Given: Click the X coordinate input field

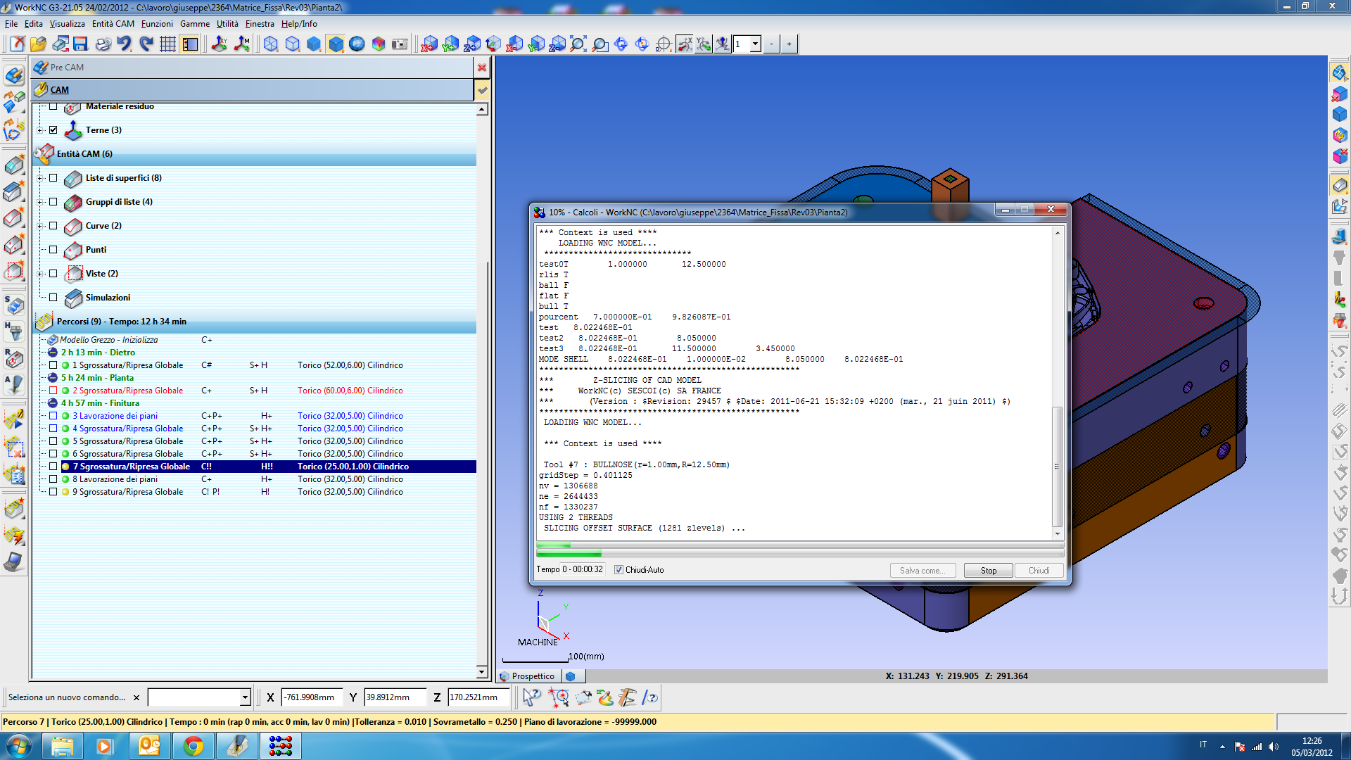Looking at the screenshot, I should click(x=312, y=697).
